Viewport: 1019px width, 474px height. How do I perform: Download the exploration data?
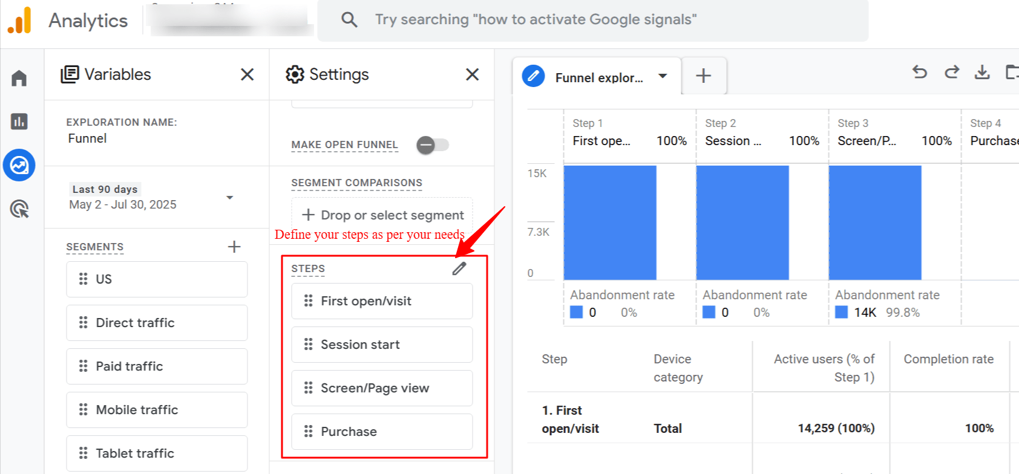982,72
